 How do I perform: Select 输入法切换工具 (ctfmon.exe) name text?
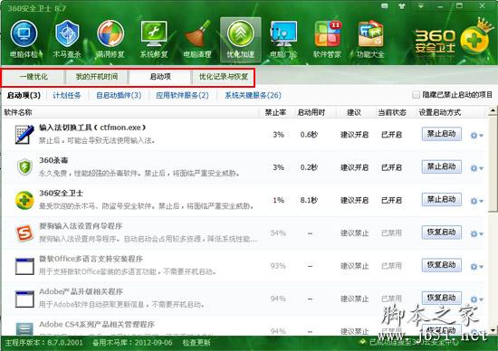pyautogui.click(x=92, y=128)
